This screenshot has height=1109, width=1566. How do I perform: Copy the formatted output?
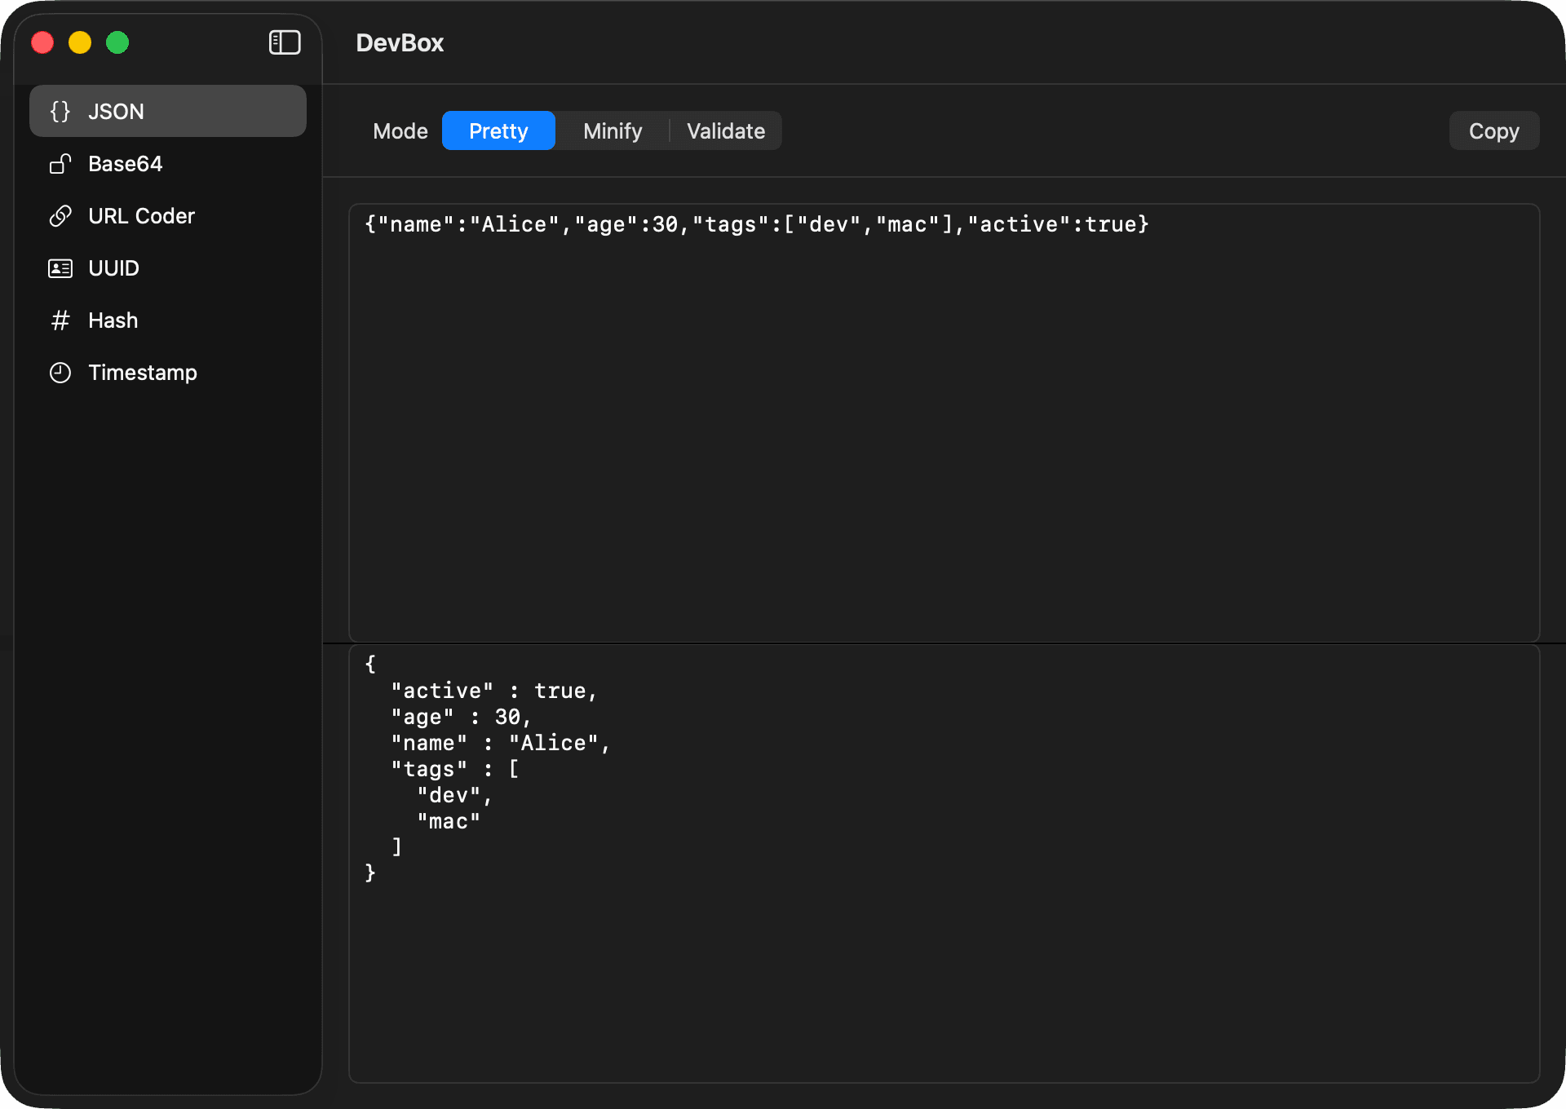(1493, 130)
